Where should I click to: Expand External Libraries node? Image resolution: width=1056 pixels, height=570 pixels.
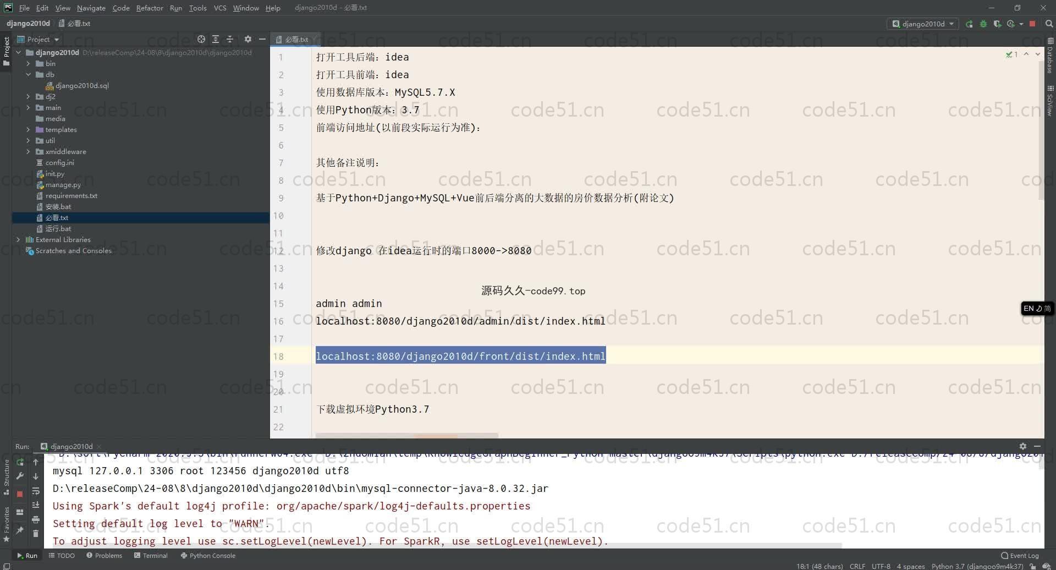click(x=18, y=240)
